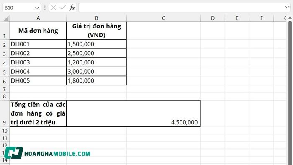Expand the formula bar chevron
Viewport: 293px width, 165px height.
pyautogui.click(x=287, y=8)
